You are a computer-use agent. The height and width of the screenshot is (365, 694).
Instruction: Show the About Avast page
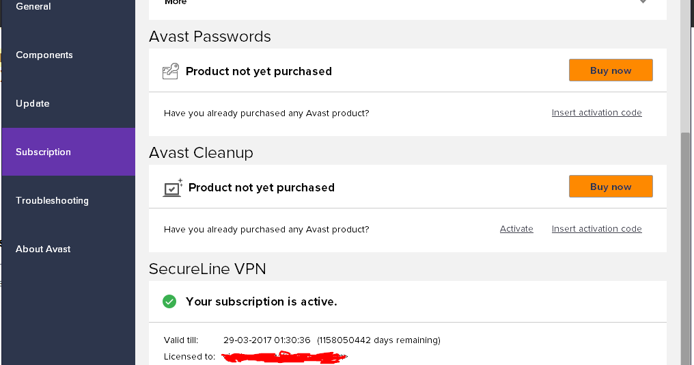point(43,249)
